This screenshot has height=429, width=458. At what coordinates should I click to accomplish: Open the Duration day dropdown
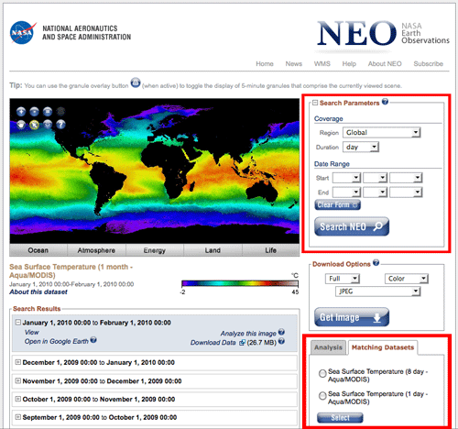(x=361, y=147)
